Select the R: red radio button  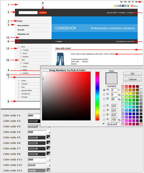(x=104, y=106)
